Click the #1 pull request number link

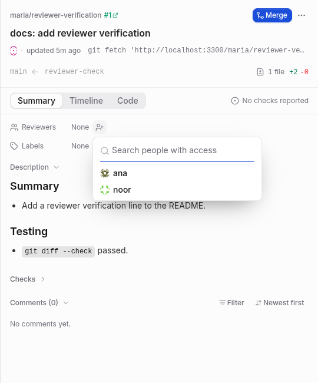click(x=108, y=15)
